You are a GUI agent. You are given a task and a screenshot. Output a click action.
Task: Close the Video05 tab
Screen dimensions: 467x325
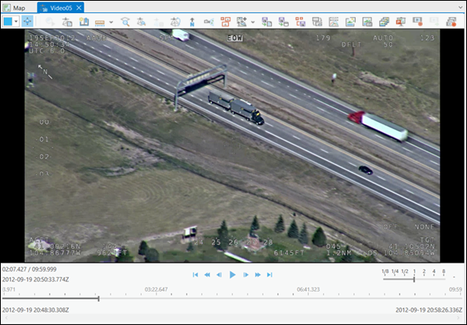point(80,7)
